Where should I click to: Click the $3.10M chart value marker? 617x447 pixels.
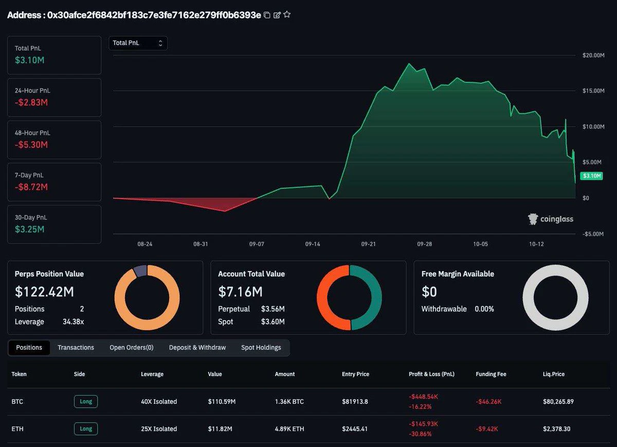591,176
